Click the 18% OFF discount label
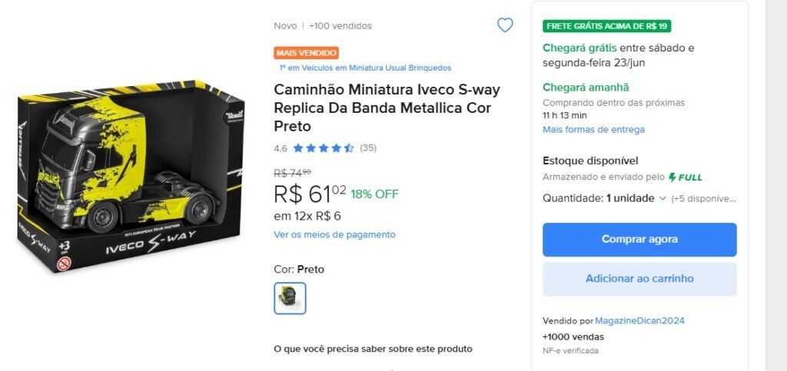This screenshot has width=787, height=371. pyautogui.click(x=375, y=194)
